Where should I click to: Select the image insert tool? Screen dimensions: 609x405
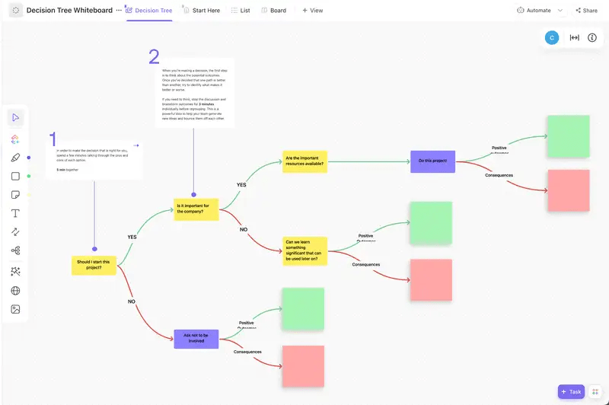15,309
